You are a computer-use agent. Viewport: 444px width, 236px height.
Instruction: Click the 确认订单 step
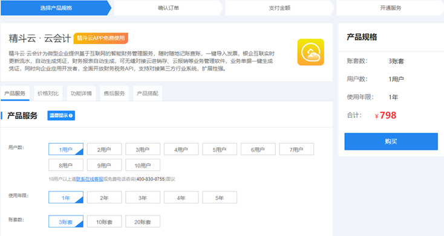[168, 8]
